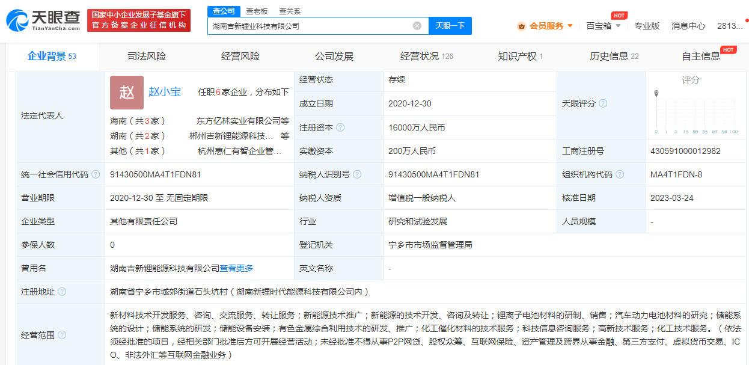Image resolution: width=749 pixels, height=365 pixels.
Task: Select credit code 91430500MA4T1FDN81 under 统一社会信用代码
Action: pos(156,174)
